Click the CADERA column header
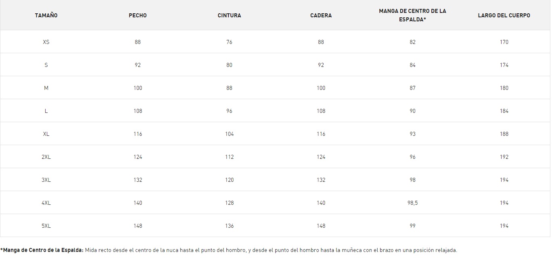 pyautogui.click(x=321, y=15)
